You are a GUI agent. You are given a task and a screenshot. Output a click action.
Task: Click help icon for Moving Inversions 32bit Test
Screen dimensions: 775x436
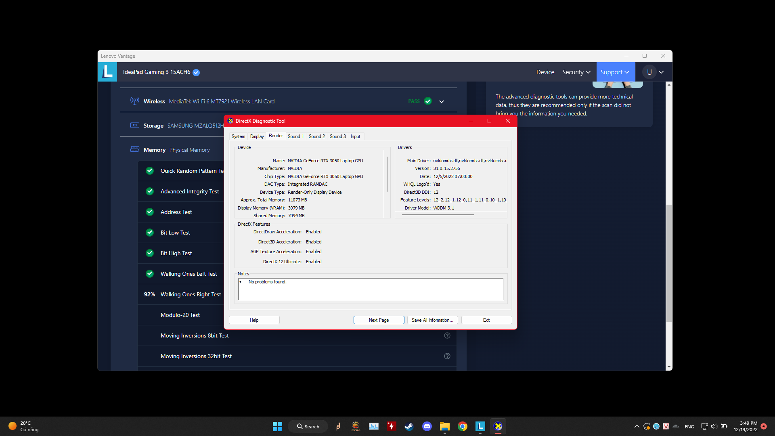[447, 356]
